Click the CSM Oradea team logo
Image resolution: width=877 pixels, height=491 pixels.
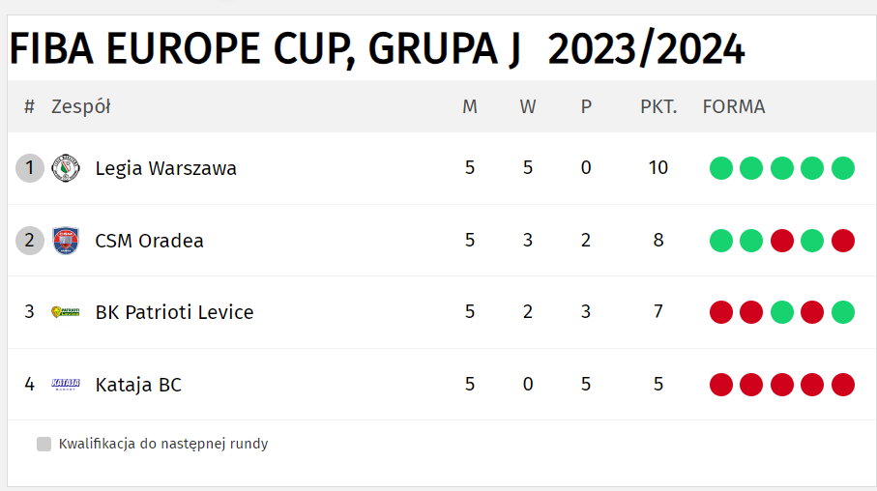point(66,241)
